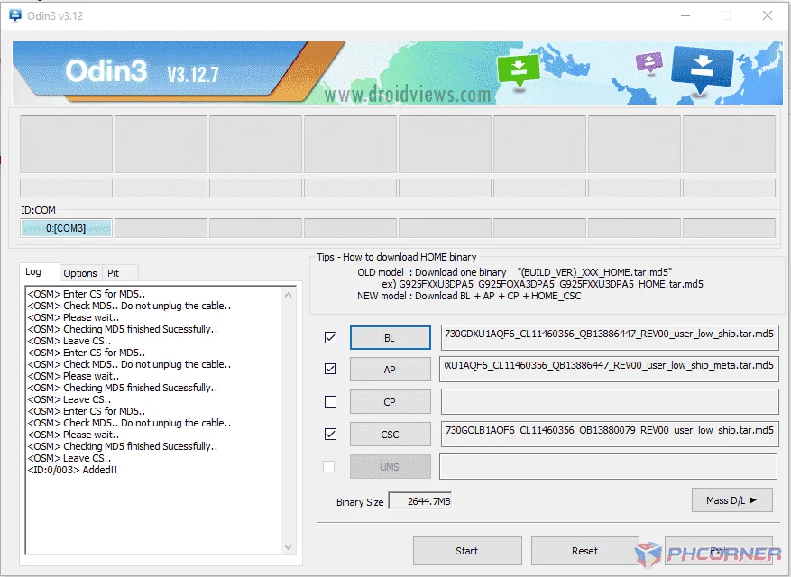Click the log scrollbar up arrow
Image resolution: width=791 pixels, height=577 pixels.
pos(288,295)
